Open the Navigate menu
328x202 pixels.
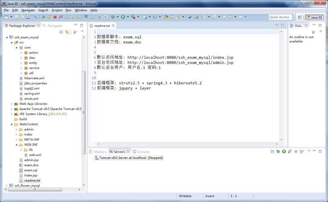(28, 10)
